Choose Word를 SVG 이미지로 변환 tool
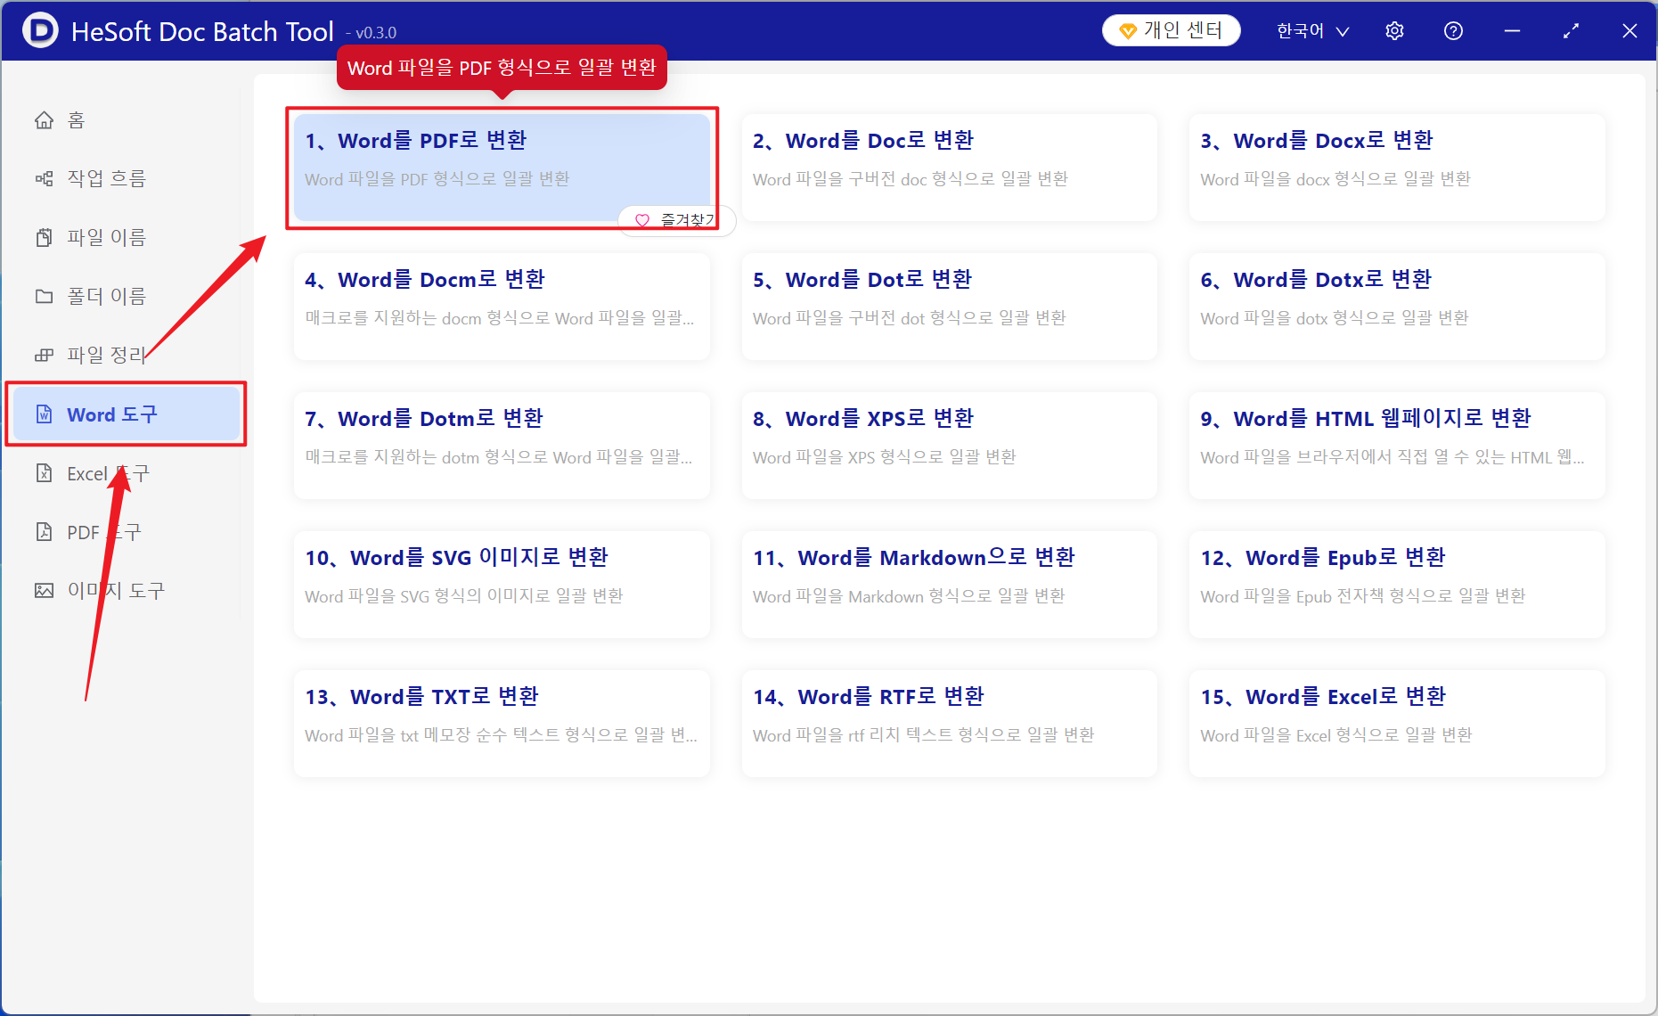The image size is (1658, 1016). [x=502, y=585]
